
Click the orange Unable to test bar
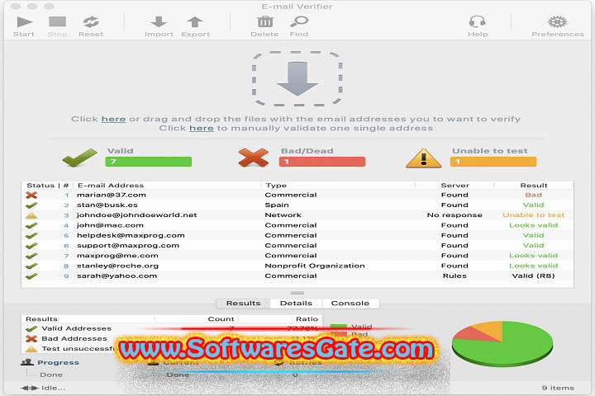click(493, 162)
